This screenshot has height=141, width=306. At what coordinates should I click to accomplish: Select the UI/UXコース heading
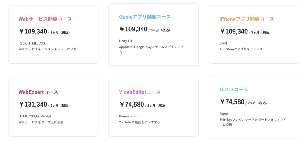(234, 90)
